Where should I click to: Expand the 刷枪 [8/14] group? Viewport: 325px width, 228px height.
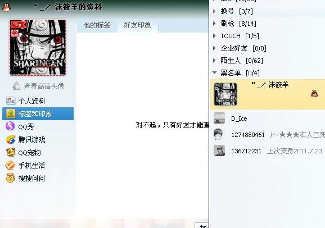[x=215, y=24]
